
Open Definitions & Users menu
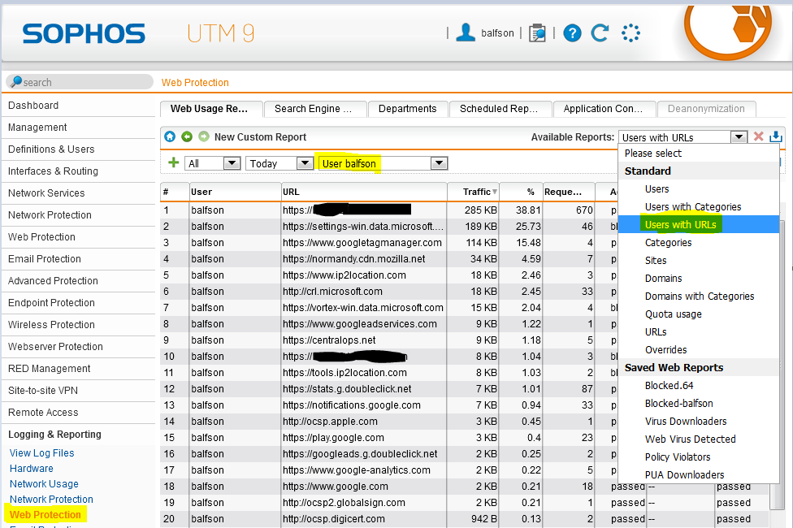(x=78, y=149)
